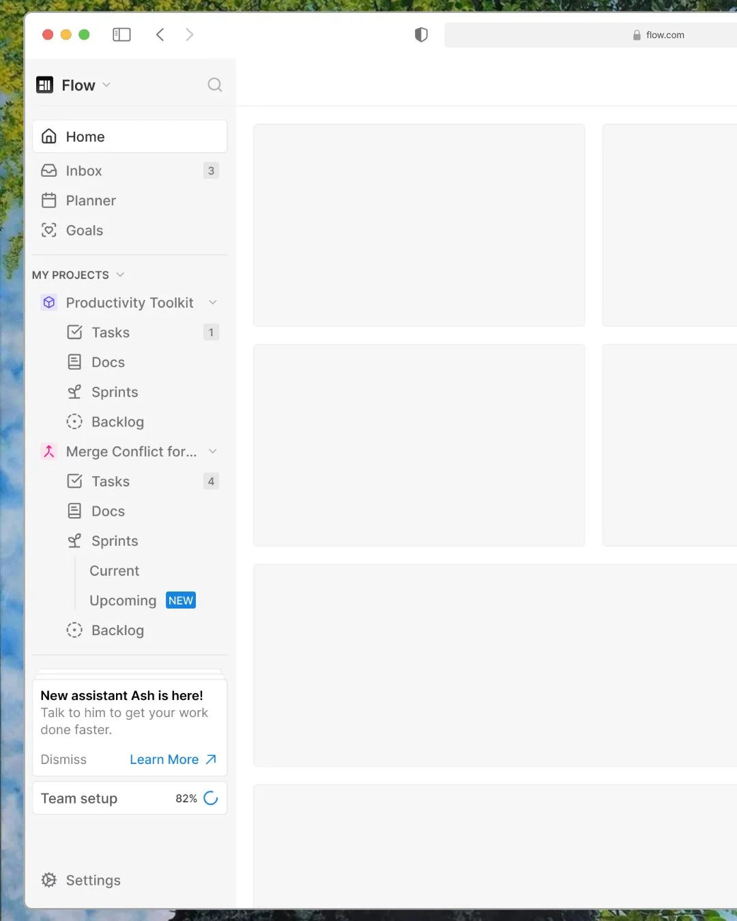Dismiss the Ash assistant notice

pos(63,759)
